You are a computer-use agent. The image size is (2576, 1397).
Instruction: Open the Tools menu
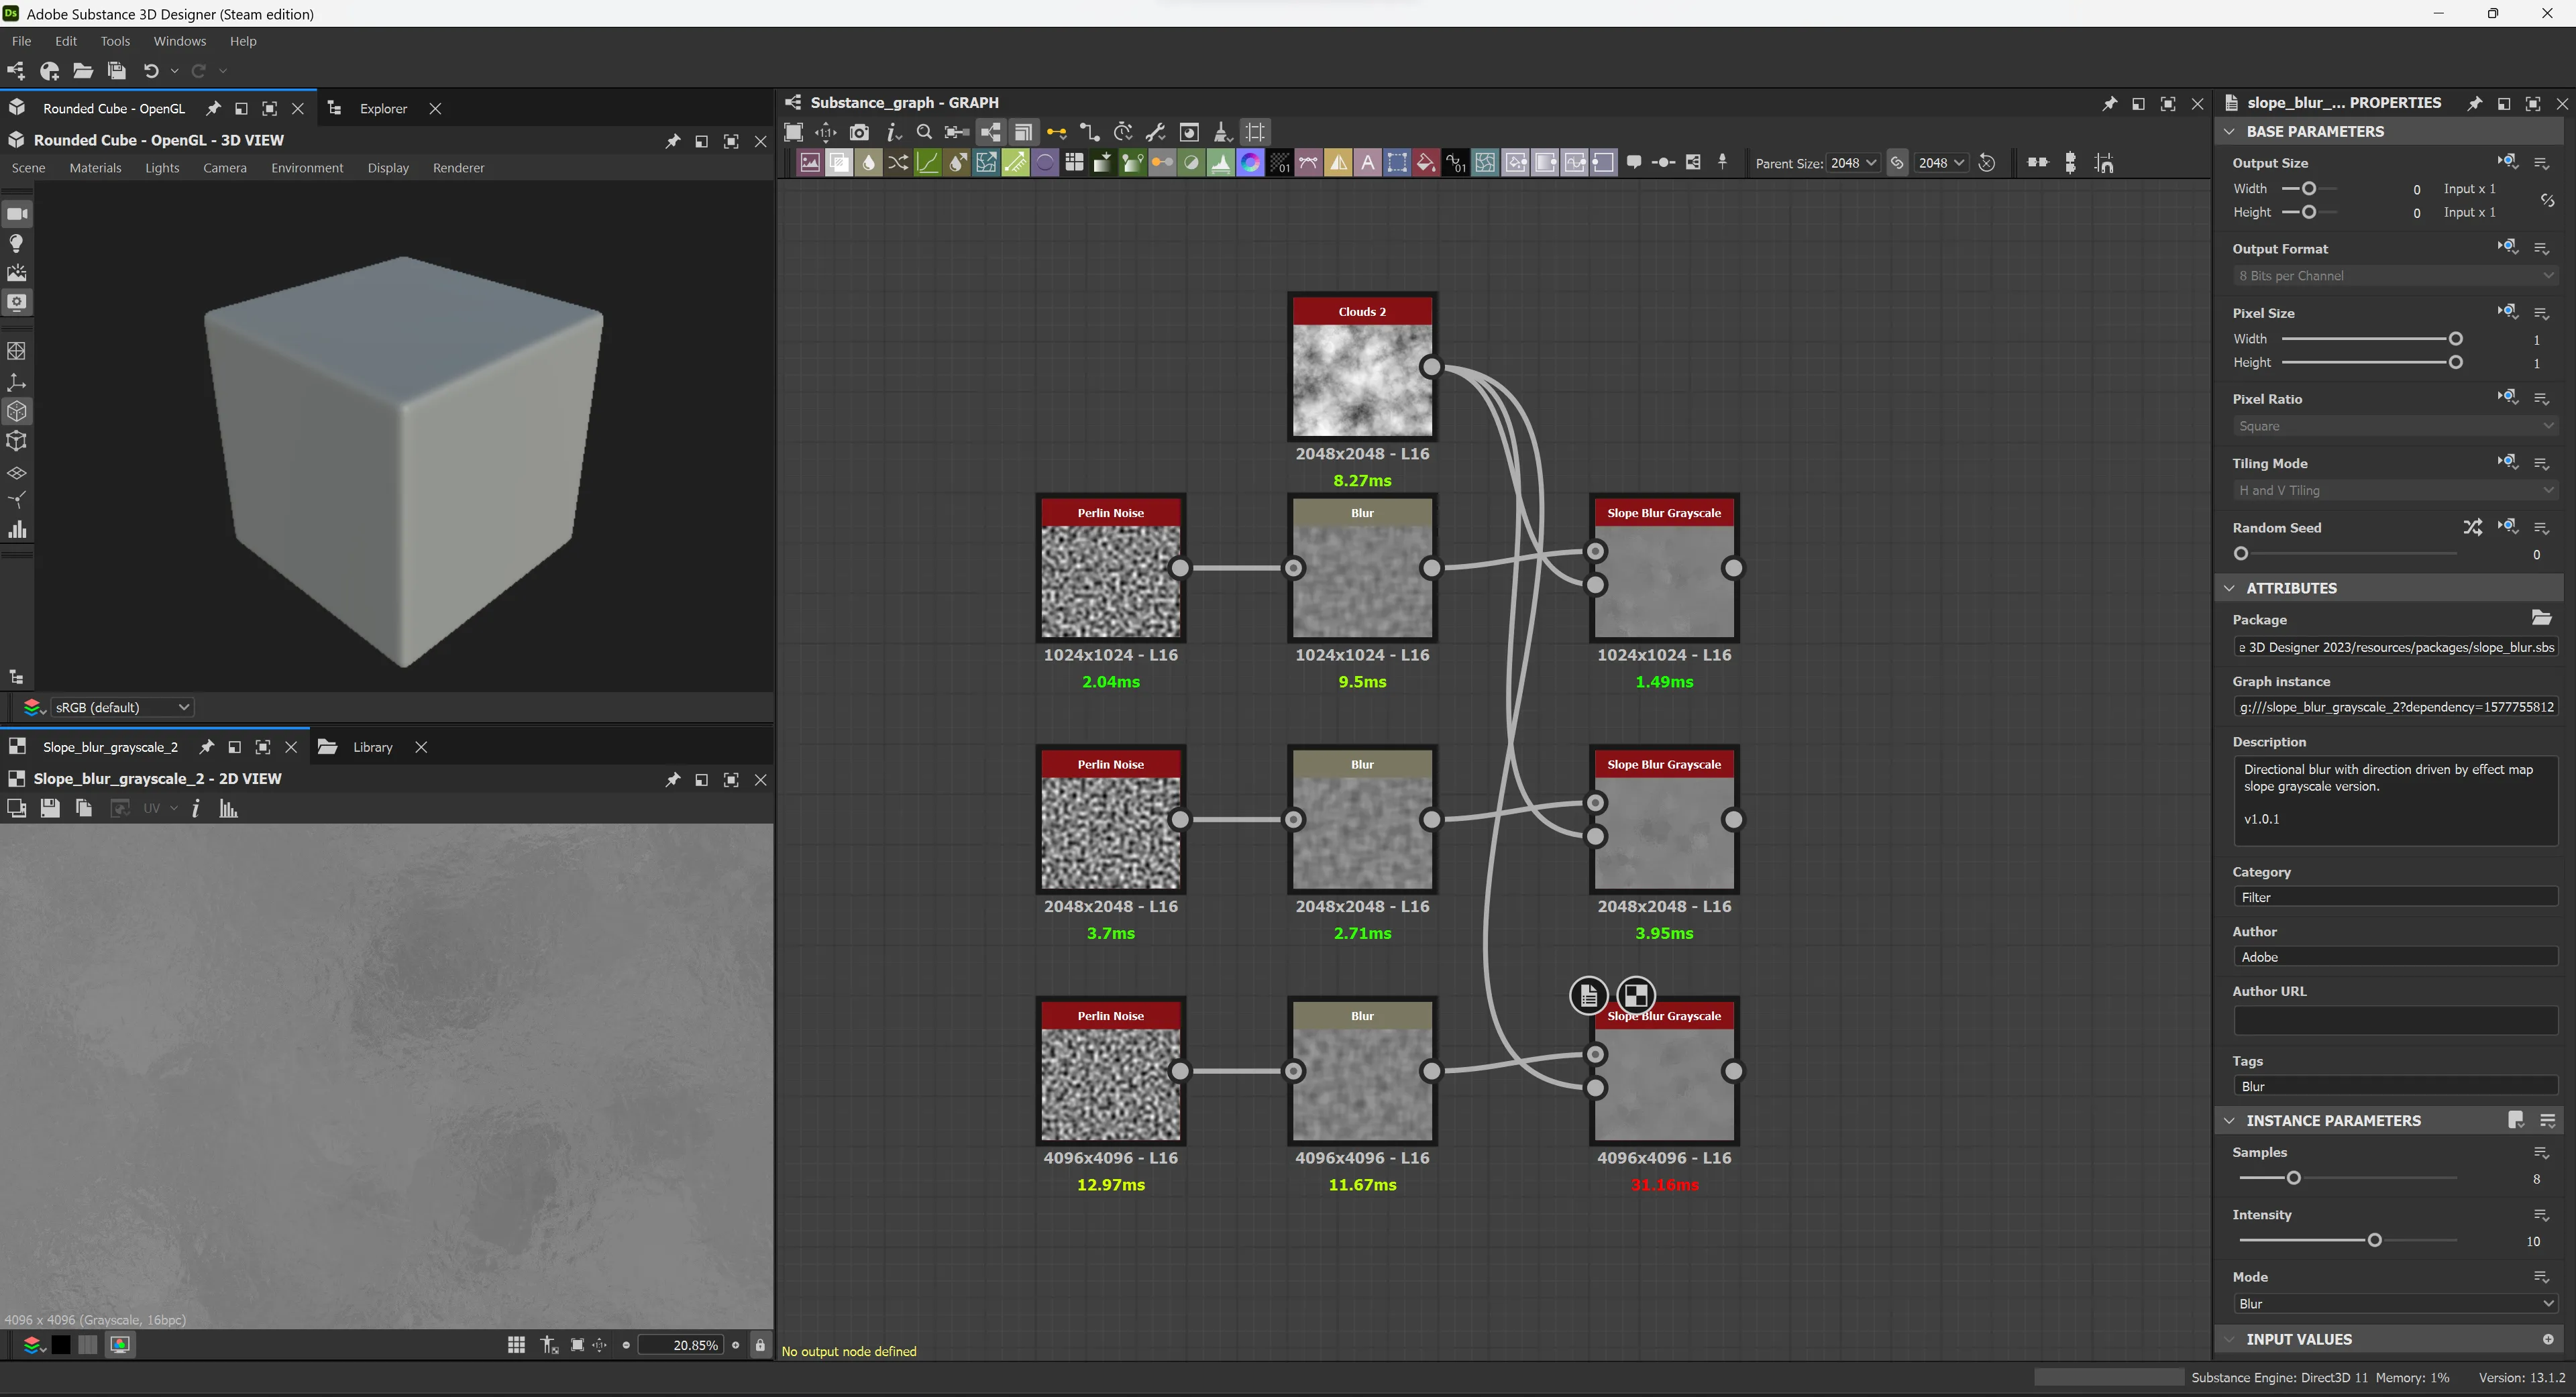click(x=115, y=41)
